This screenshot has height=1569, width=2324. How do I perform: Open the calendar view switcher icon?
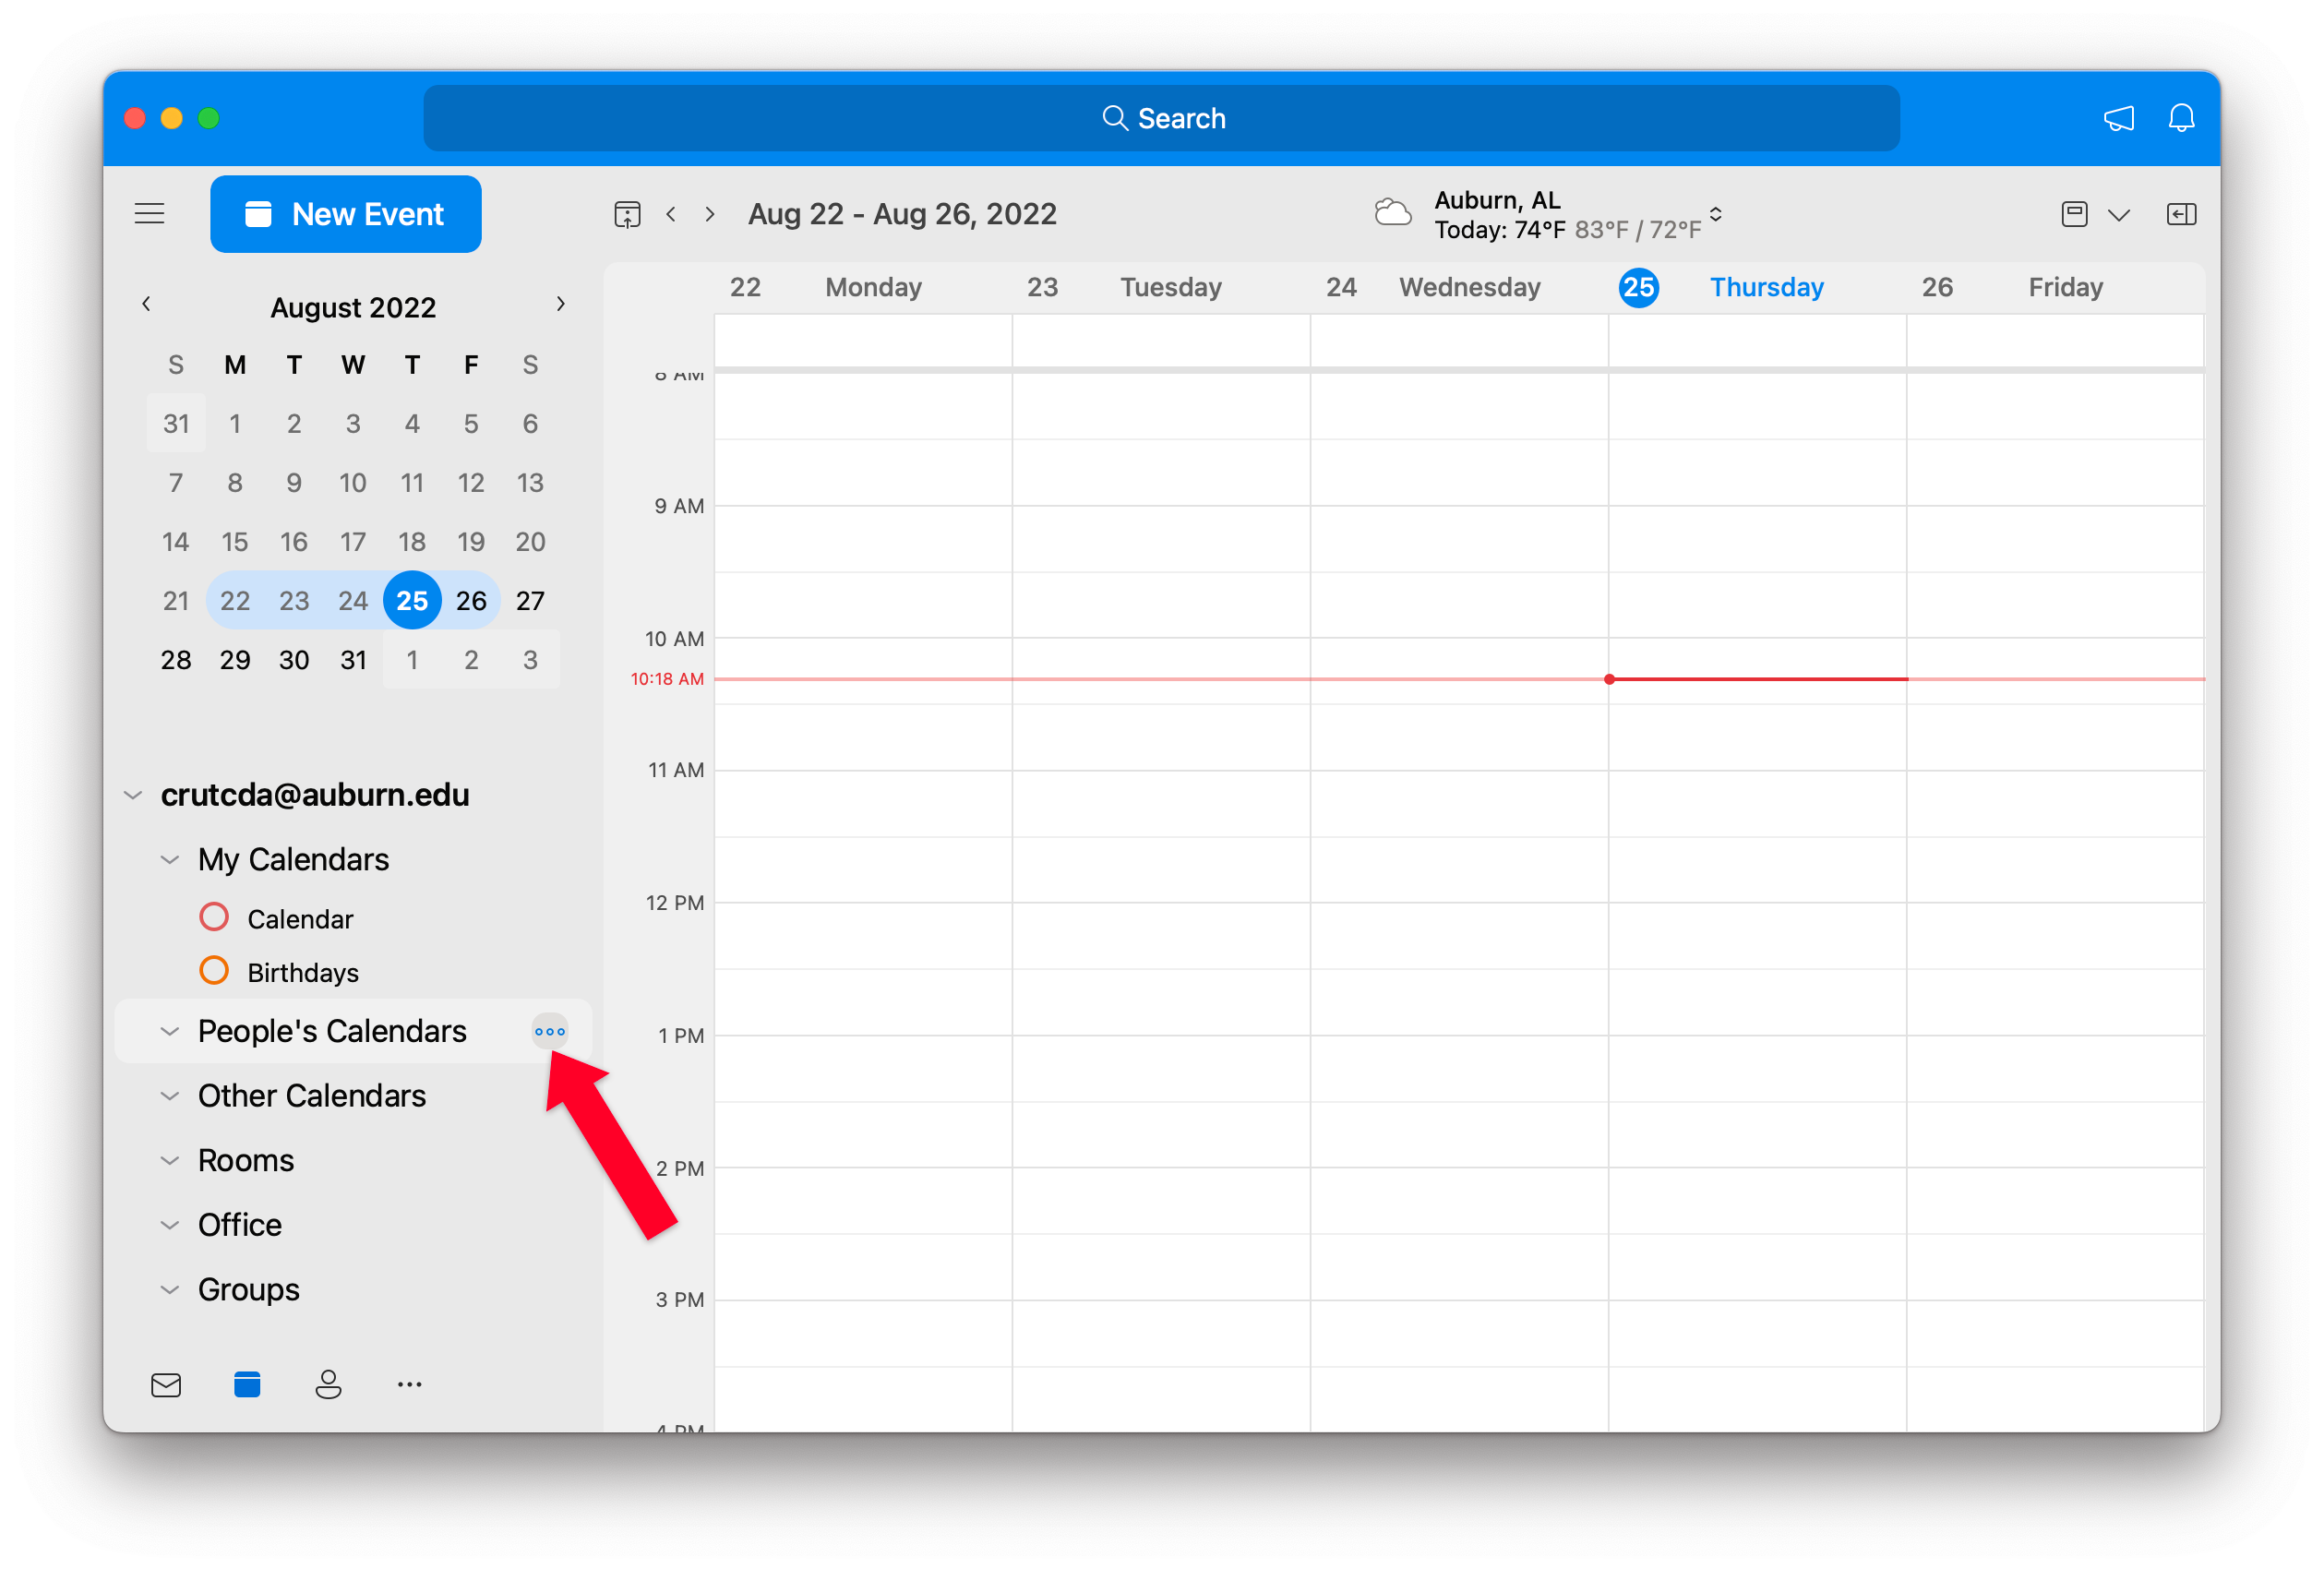click(x=2074, y=214)
